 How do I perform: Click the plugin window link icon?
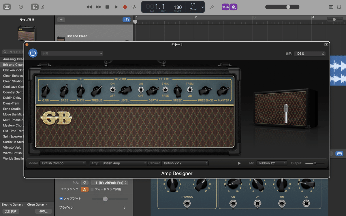pos(326,45)
